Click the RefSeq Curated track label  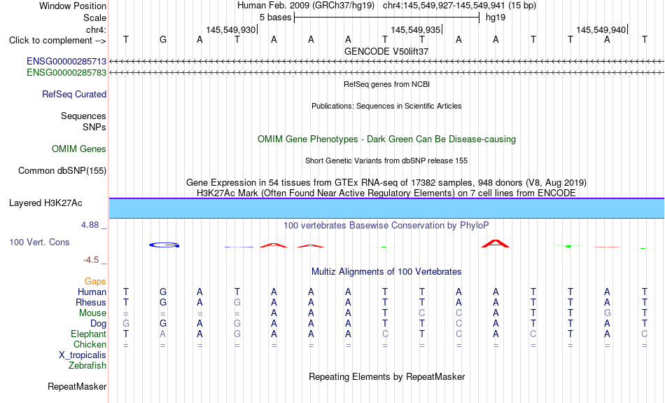coord(74,95)
